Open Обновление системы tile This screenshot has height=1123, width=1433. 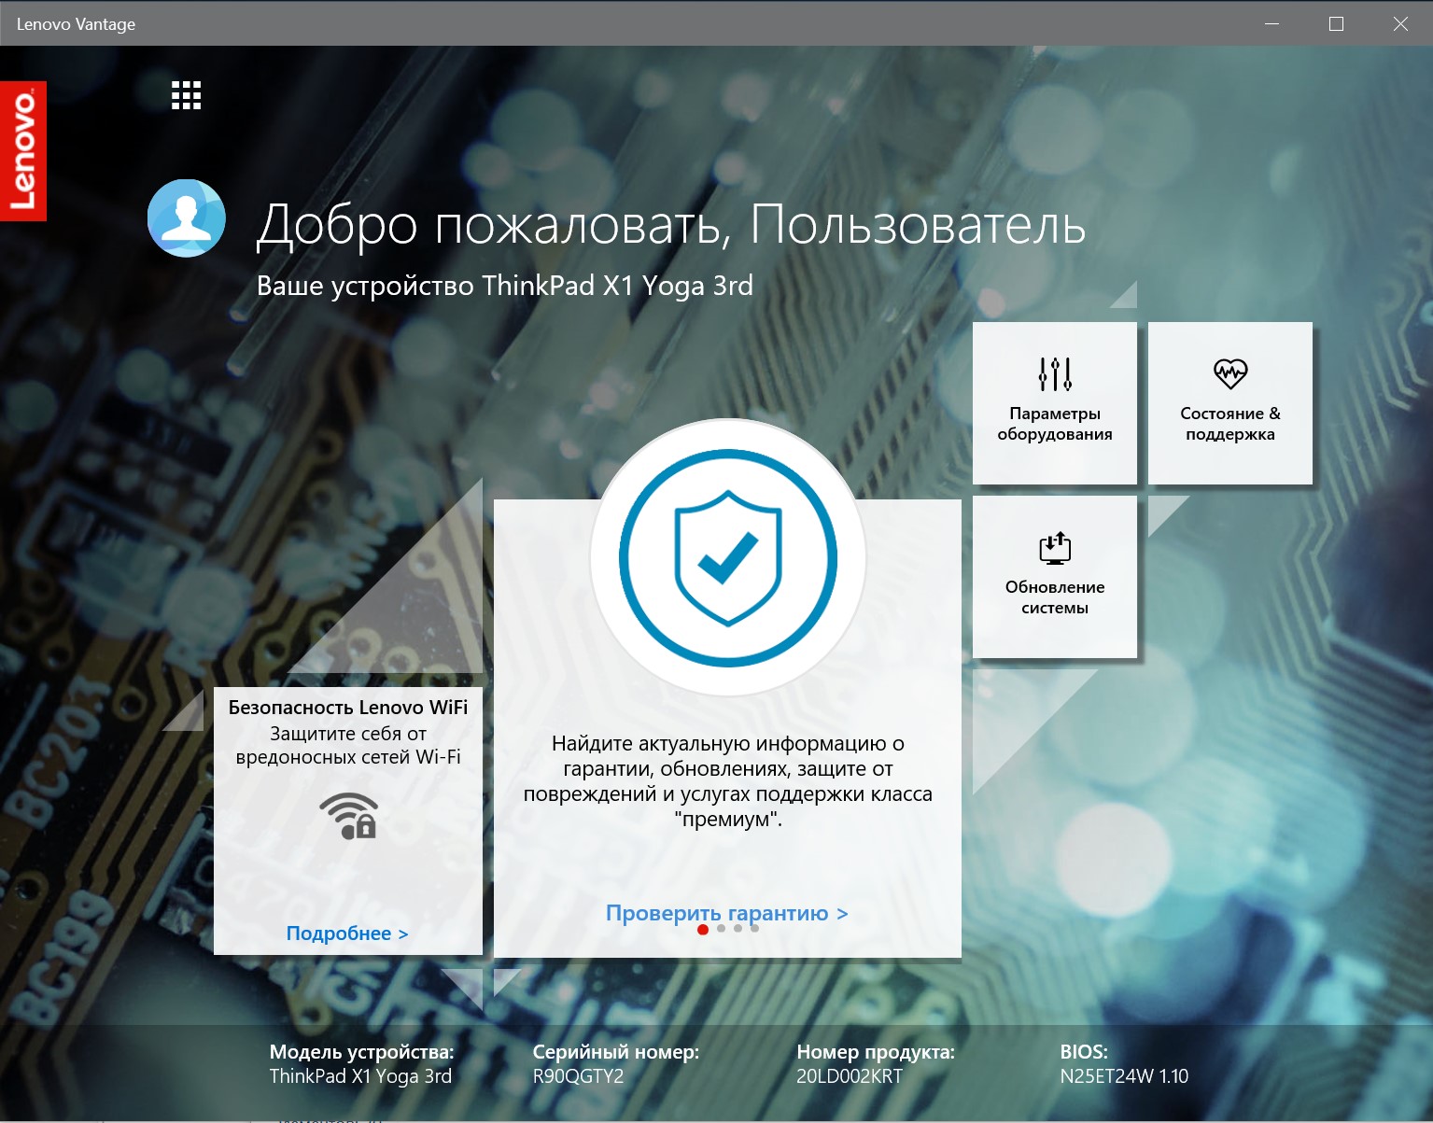(1055, 577)
